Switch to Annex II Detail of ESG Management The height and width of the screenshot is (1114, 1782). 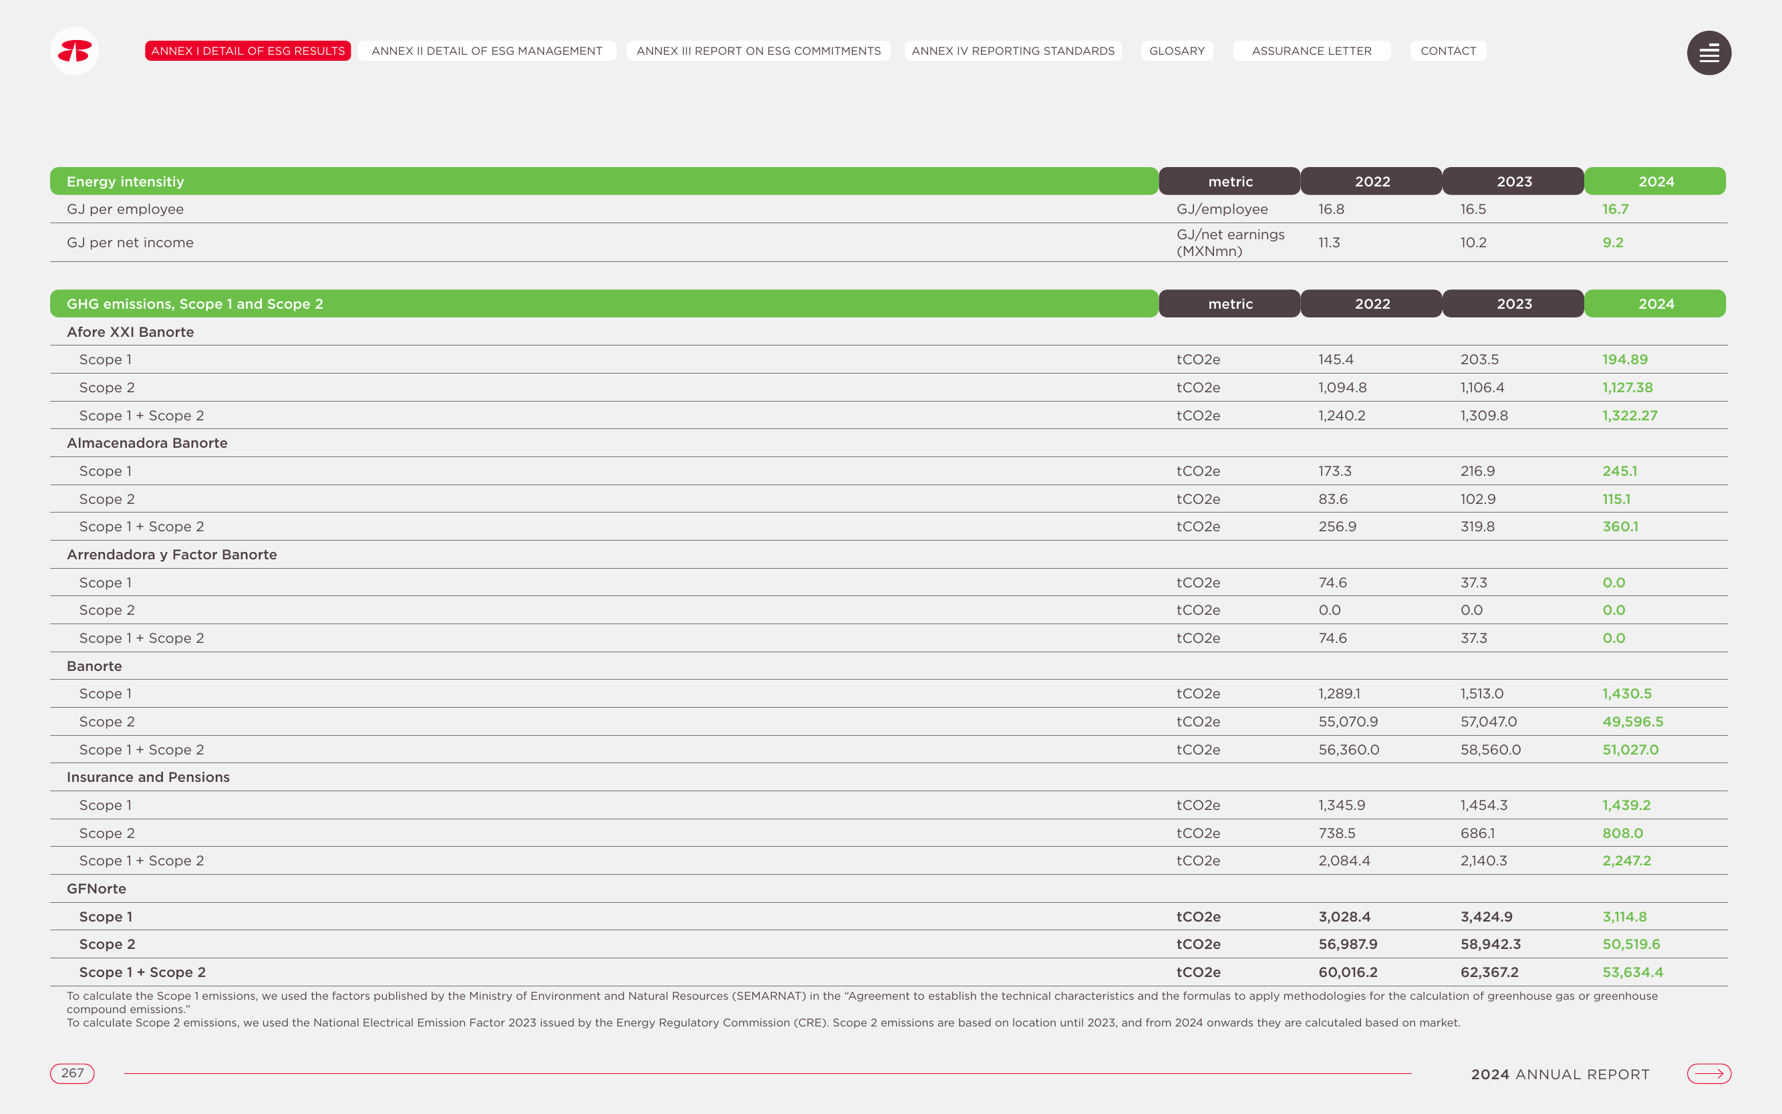tap(487, 51)
